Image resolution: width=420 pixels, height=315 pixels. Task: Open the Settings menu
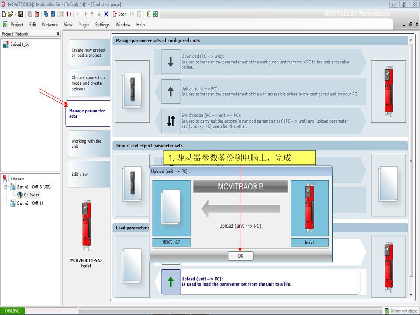coord(102,24)
